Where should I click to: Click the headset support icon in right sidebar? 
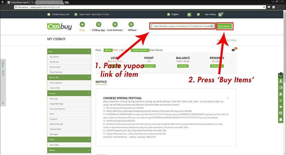pyautogui.click(x=281, y=107)
